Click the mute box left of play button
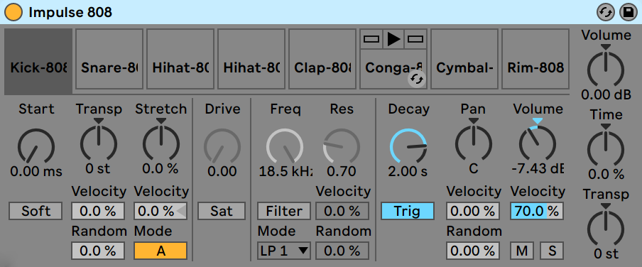This screenshot has height=267, width=642. pyautogui.click(x=371, y=39)
